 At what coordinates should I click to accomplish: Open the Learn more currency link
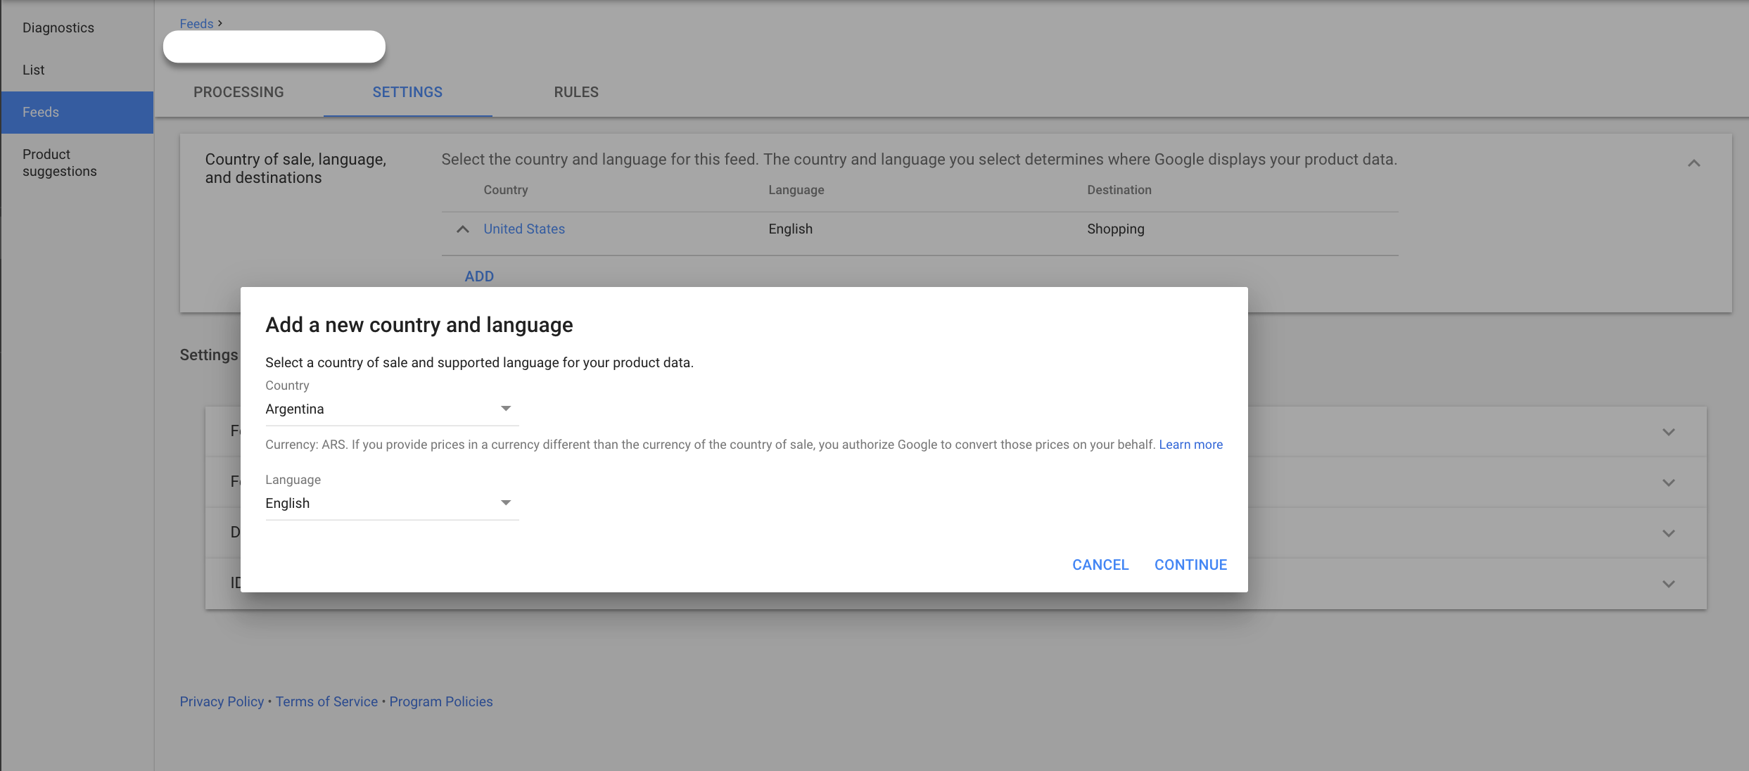[x=1190, y=445]
